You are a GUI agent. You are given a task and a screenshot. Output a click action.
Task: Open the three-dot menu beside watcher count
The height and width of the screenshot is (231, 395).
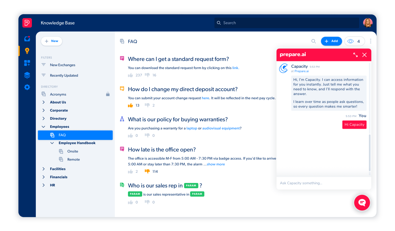point(370,41)
